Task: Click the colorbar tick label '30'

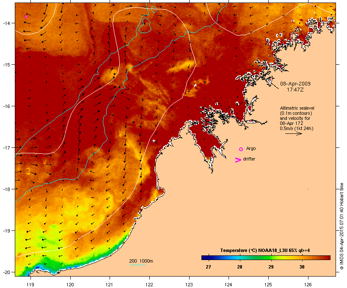Action: [302, 267]
